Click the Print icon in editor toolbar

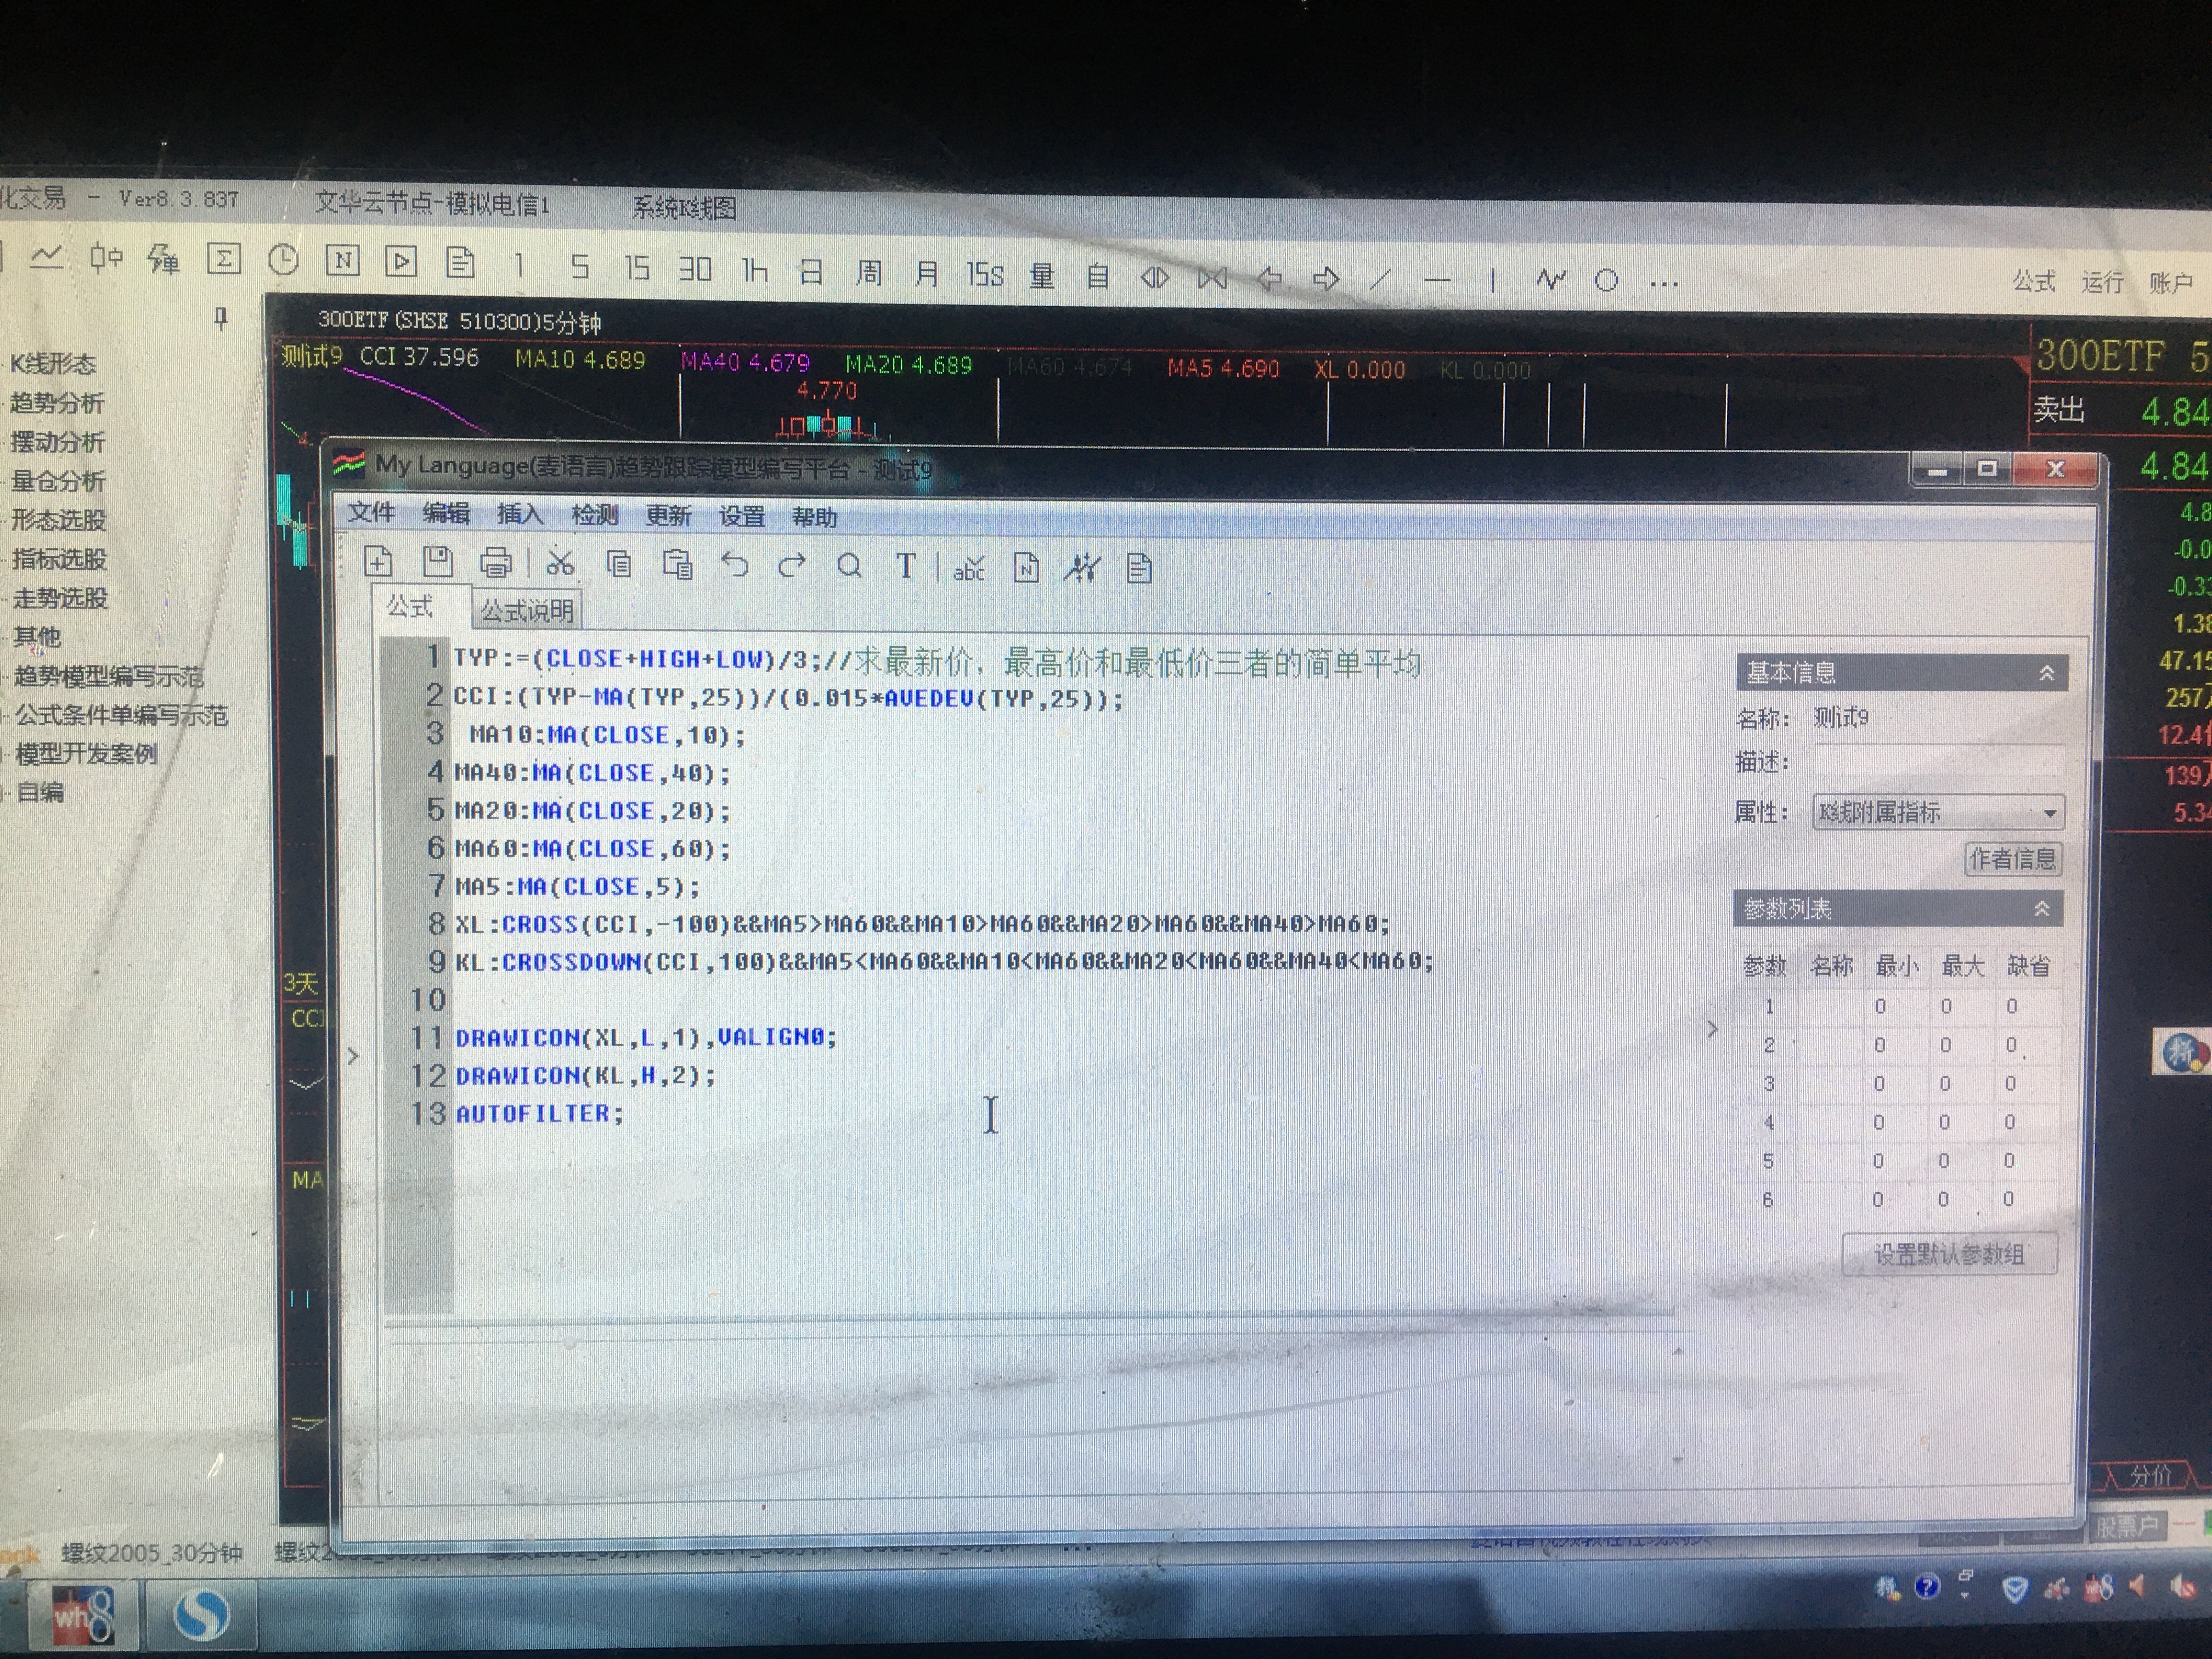point(496,564)
